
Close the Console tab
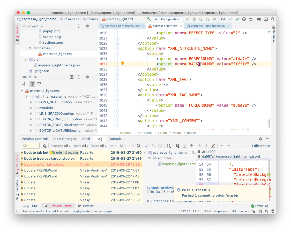click(124, 139)
